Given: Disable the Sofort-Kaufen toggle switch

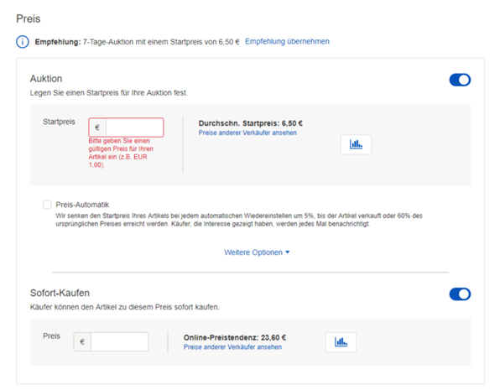Looking at the screenshot, I should 460,294.
